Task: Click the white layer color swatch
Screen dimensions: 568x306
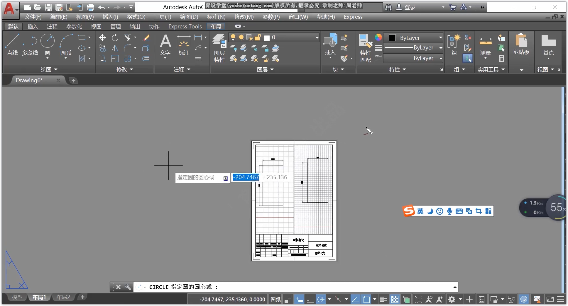Action: click(x=267, y=38)
